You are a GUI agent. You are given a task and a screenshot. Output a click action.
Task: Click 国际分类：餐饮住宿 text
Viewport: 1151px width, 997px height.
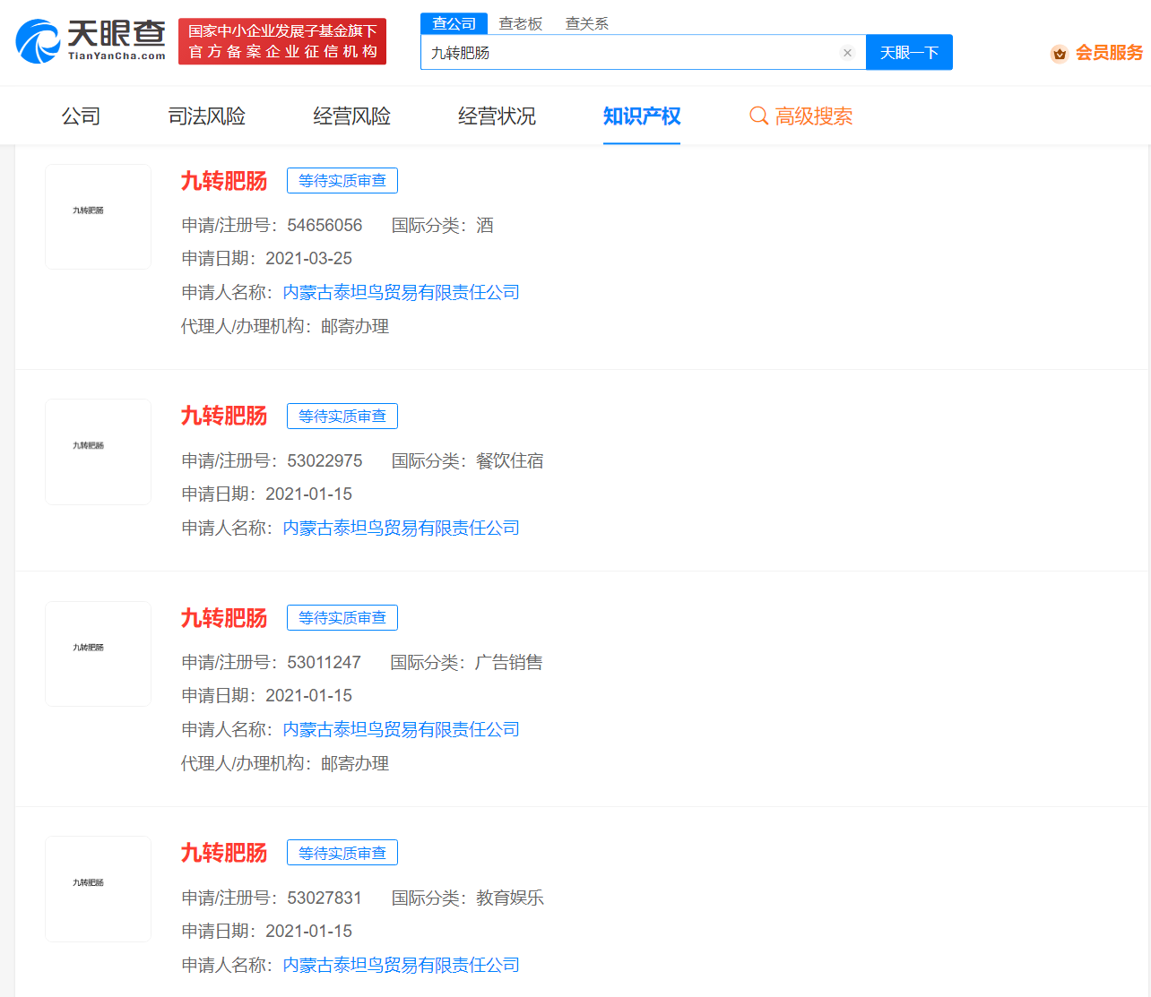point(468,461)
